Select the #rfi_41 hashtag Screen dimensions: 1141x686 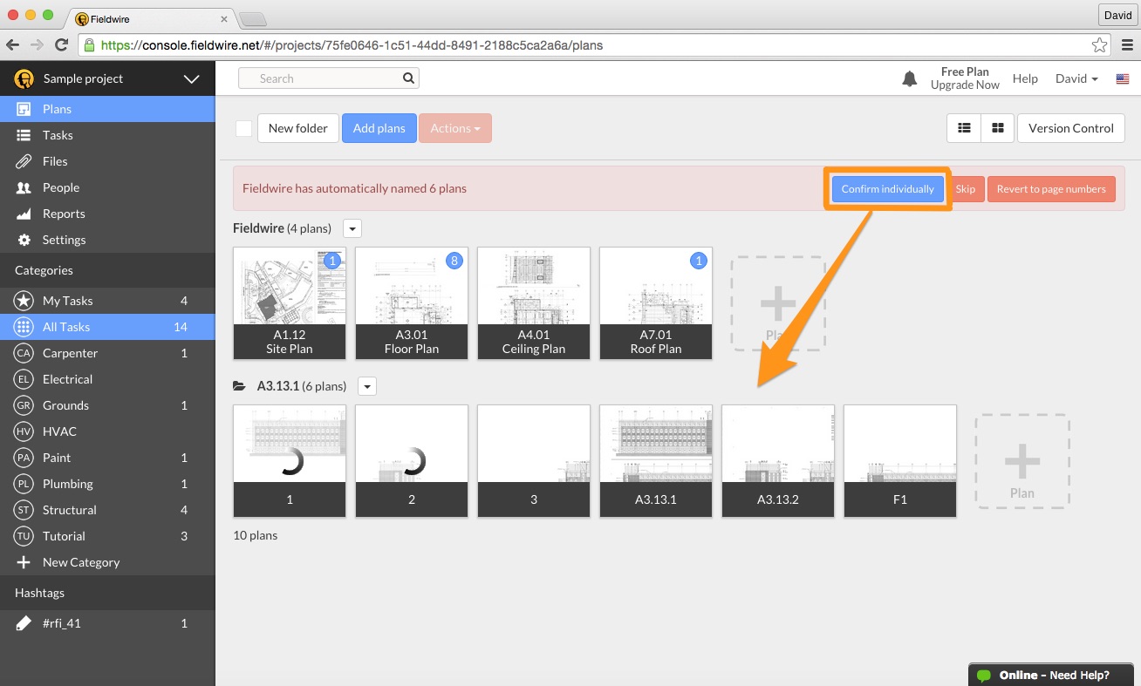[107, 623]
